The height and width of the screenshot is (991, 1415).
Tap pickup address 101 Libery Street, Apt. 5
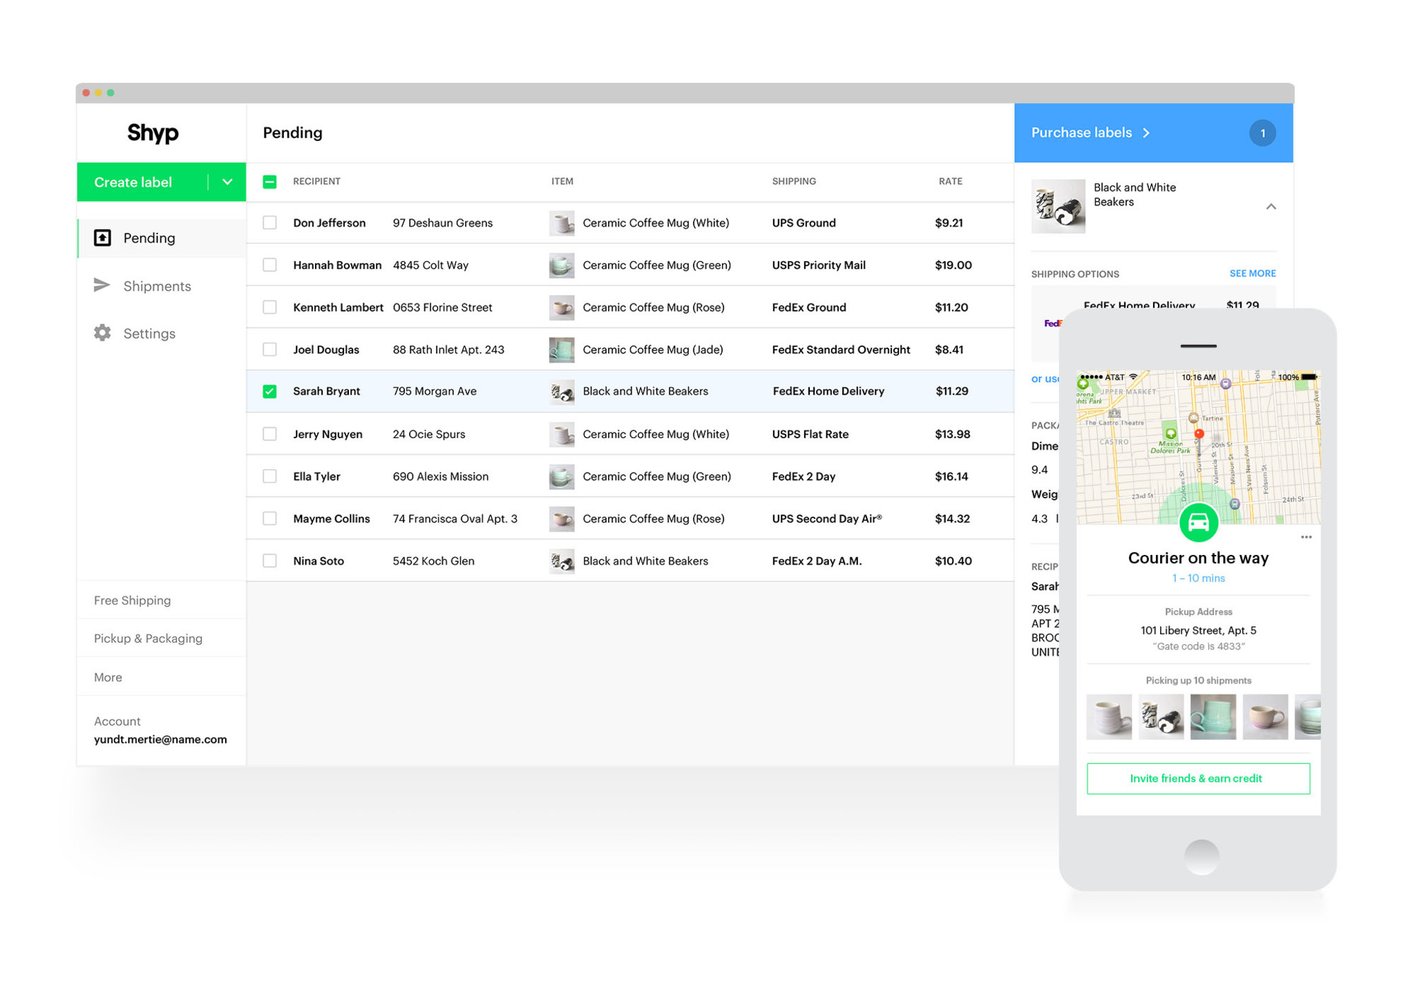[x=1198, y=630]
